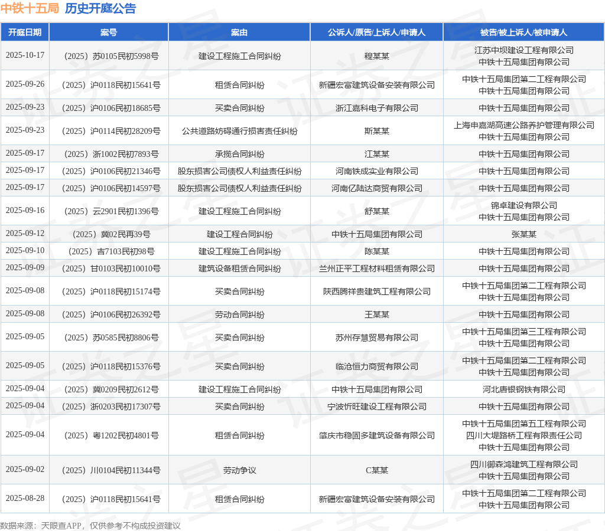Viewport: 605px width, 531px height.
Task: Click plaintiff 临沧恒力商贸有限公司
Action: click(x=377, y=367)
